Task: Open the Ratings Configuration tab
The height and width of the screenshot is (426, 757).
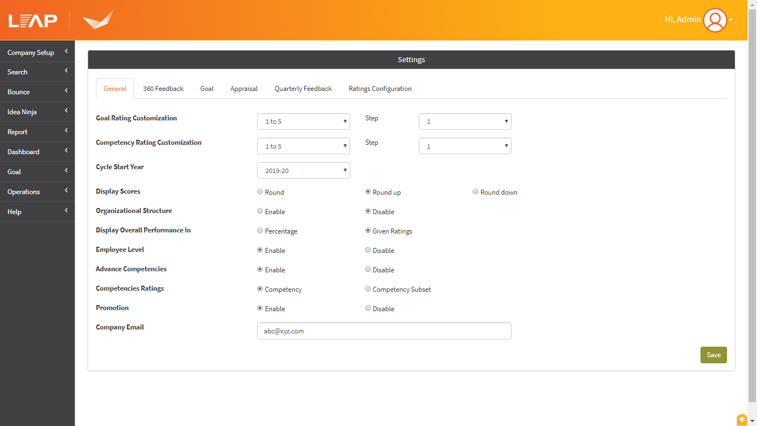Action: pos(380,88)
